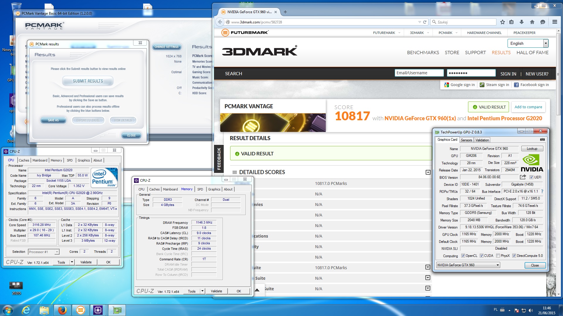Open the HALL OF FAME menu item
The width and height of the screenshot is (563, 316).
532,53
